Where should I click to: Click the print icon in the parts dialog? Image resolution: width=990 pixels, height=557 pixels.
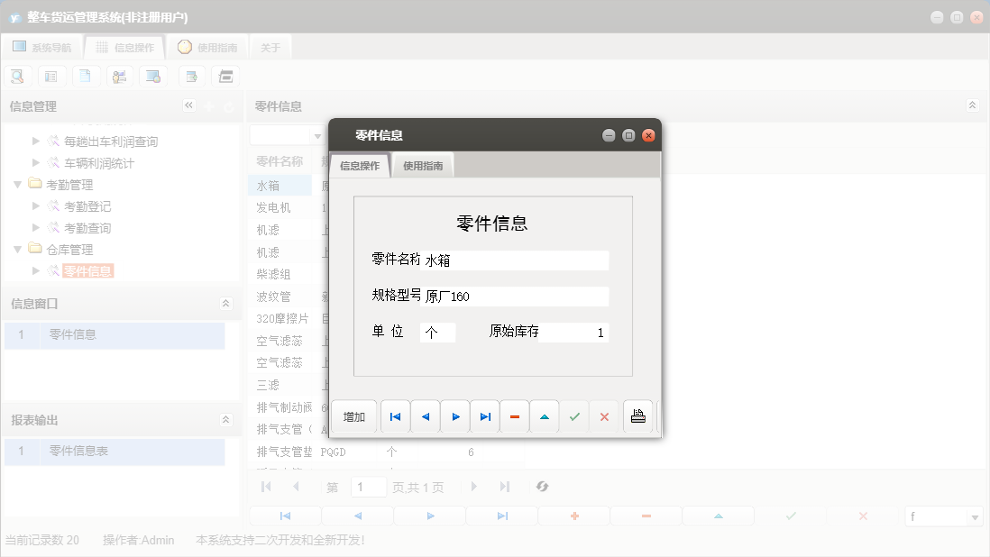[x=638, y=415]
